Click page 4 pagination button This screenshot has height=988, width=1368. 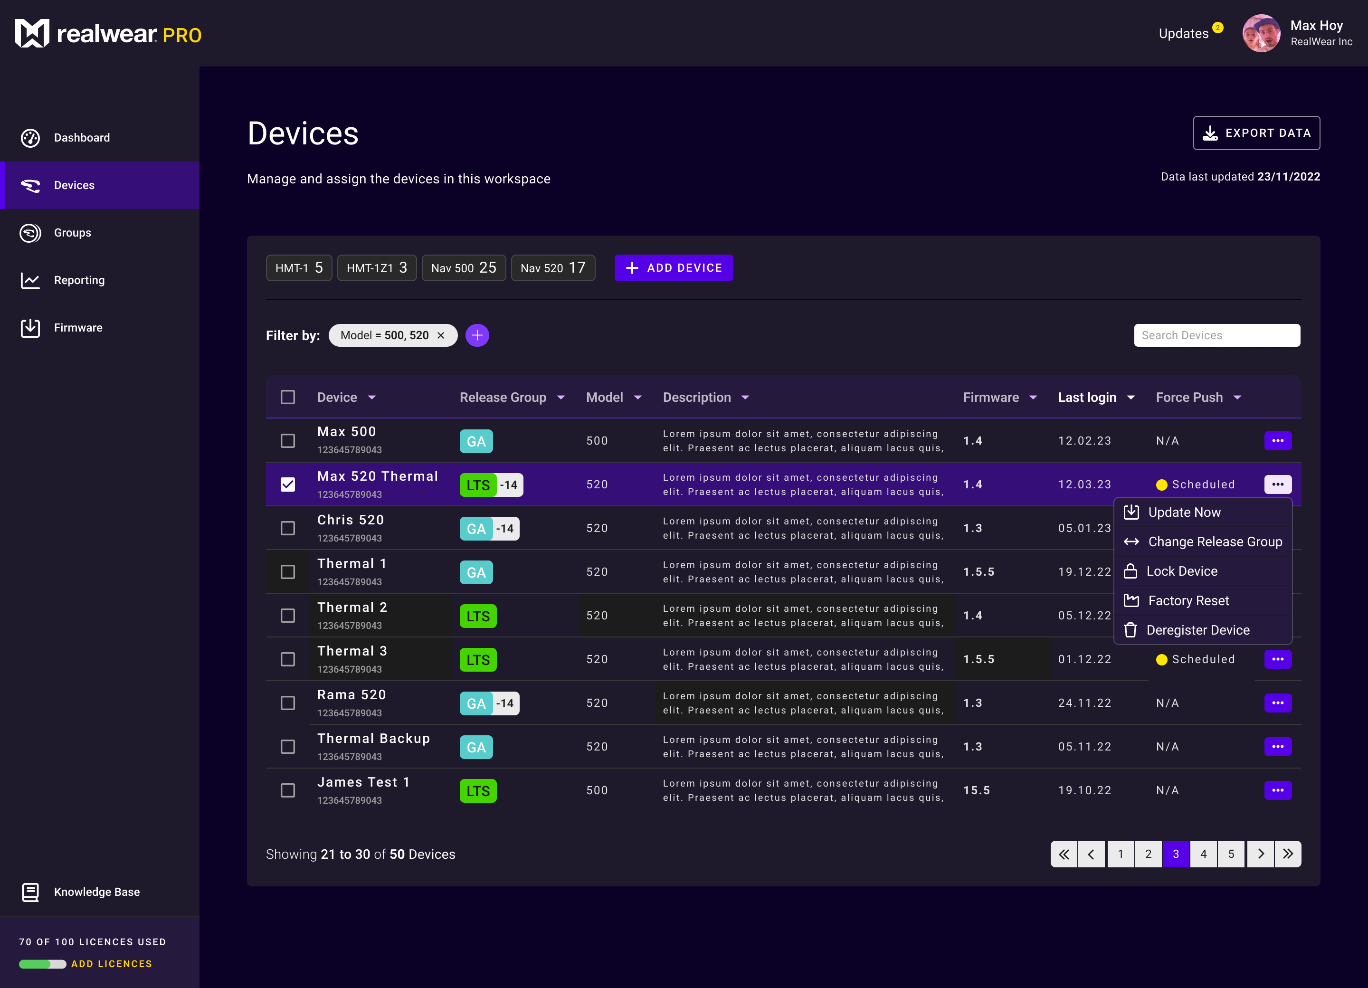tap(1202, 854)
